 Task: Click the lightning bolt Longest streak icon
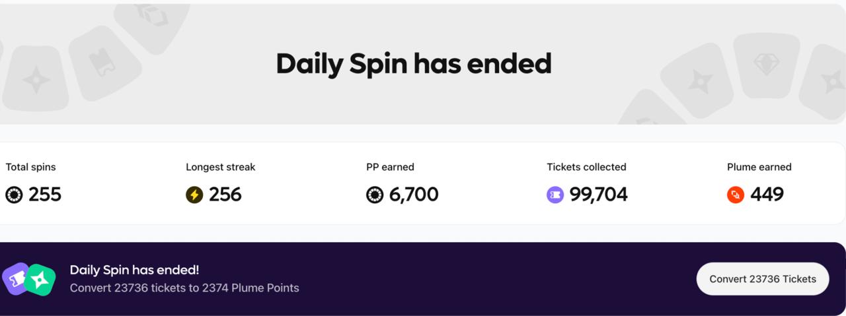(x=194, y=195)
